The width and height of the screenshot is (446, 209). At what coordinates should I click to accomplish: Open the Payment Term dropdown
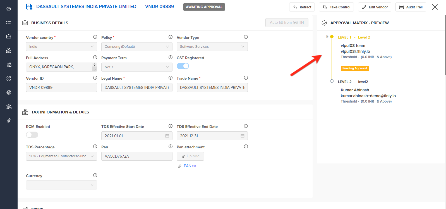tap(137, 67)
